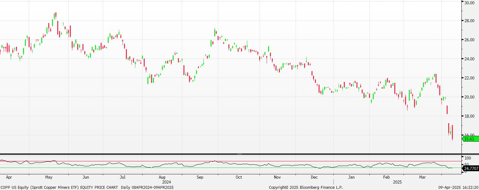Image resolution: width=479 pixels, height=190 pixels.
Task: Click the 100 label on RSI axis
Action: point(468,158)
